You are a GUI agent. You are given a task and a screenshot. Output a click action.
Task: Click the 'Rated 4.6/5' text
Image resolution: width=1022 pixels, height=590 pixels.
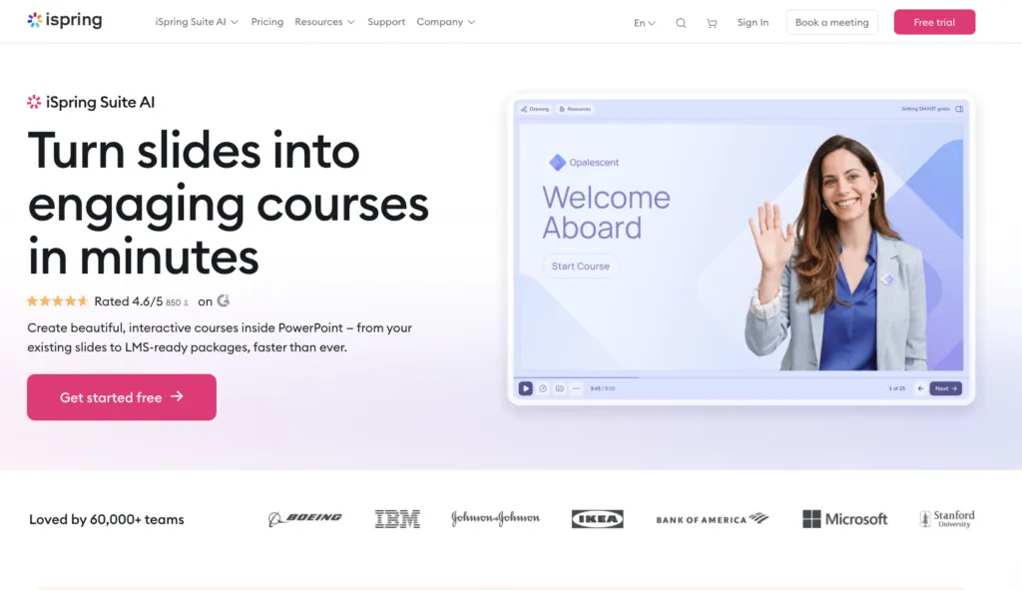tap(129, 301)
